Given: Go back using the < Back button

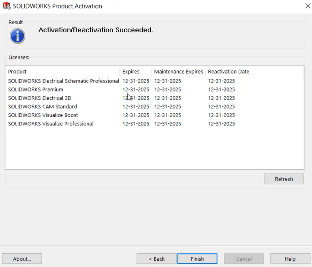Looking at the screenshot, I should pyautogui.click(x=156, y=259).
